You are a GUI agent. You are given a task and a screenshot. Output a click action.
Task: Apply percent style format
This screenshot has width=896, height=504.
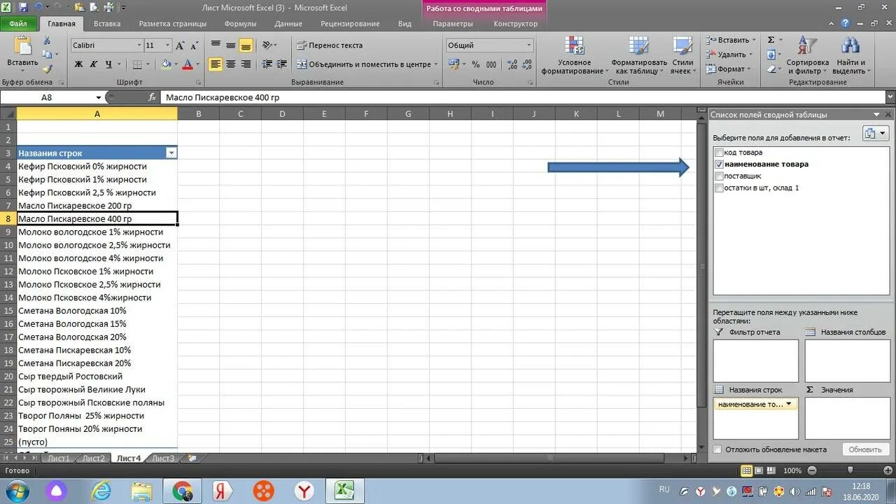[475, 64]
